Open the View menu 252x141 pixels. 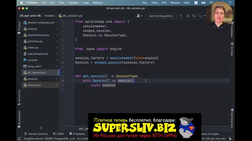pos(61,3)
